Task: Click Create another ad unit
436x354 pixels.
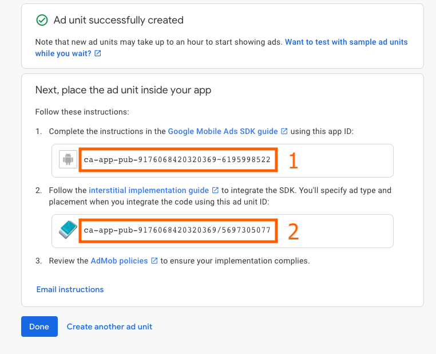Action: click(x=109, y=327)
